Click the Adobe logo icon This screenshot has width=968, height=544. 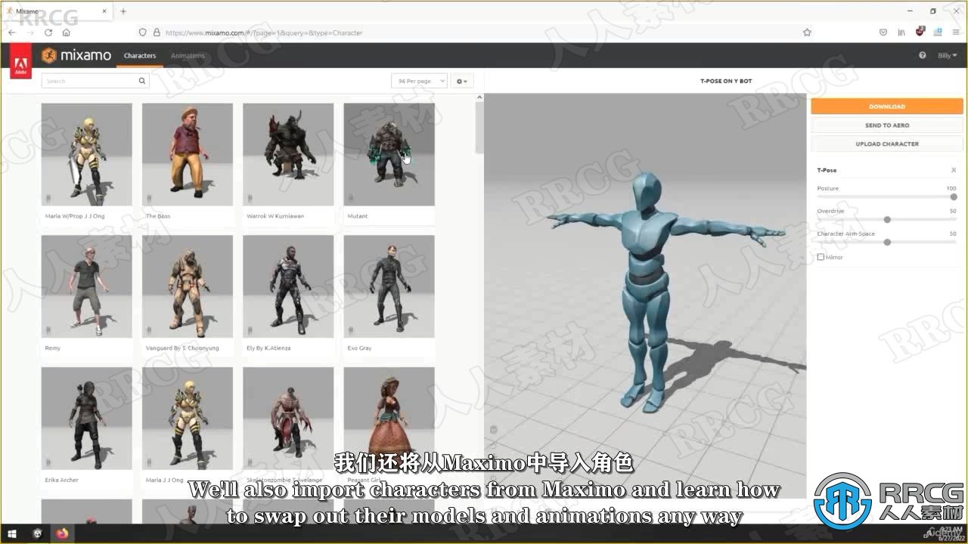coord(20,60)
